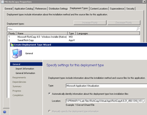
Task: Select Manually specify deployment type radio button
Action: (x=49, y=111)
